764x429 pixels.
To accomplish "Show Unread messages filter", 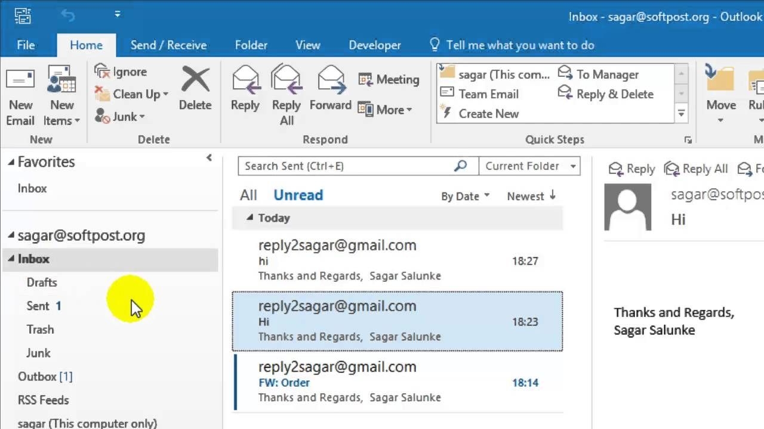I will pos(298,195).
